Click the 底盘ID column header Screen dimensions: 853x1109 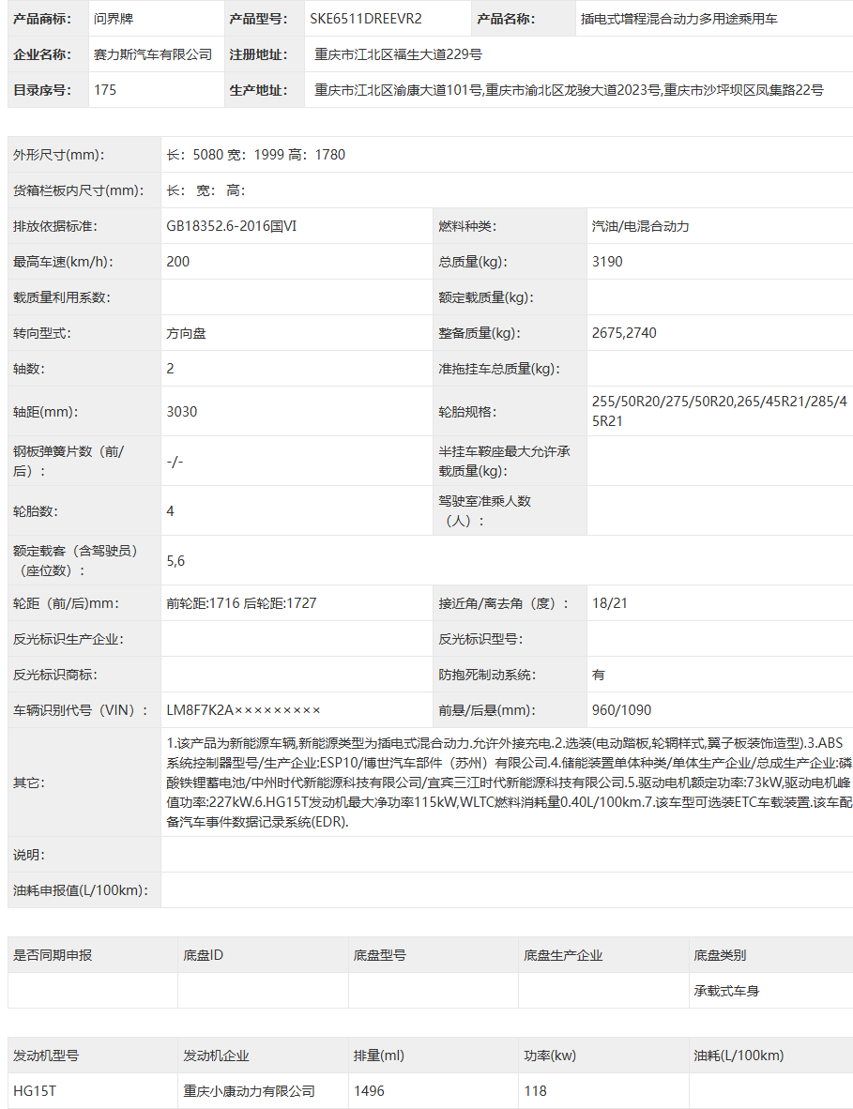(x=203, y=955)
